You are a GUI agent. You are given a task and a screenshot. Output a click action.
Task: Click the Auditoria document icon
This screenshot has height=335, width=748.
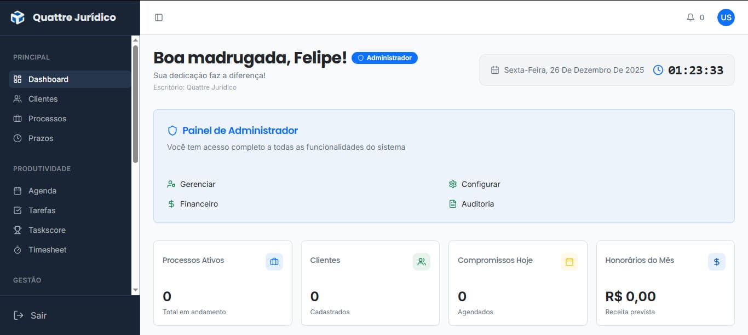click(x=453, y=203)
